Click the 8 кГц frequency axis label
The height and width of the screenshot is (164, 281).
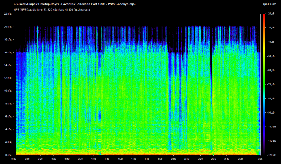pos(8,104)
